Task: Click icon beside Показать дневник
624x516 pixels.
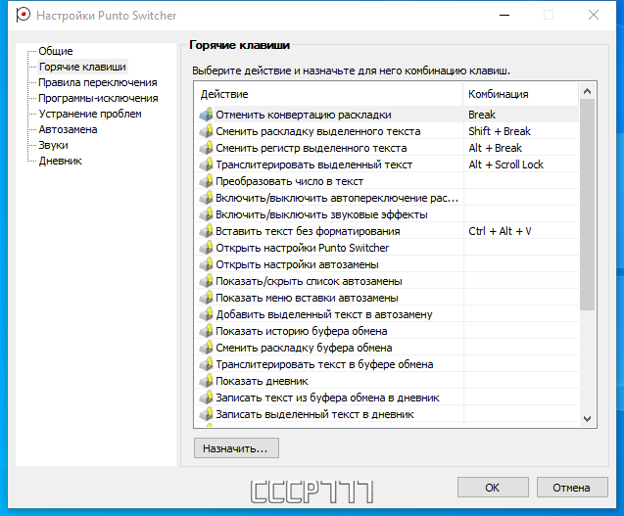Action: click(x=206, y=381)
